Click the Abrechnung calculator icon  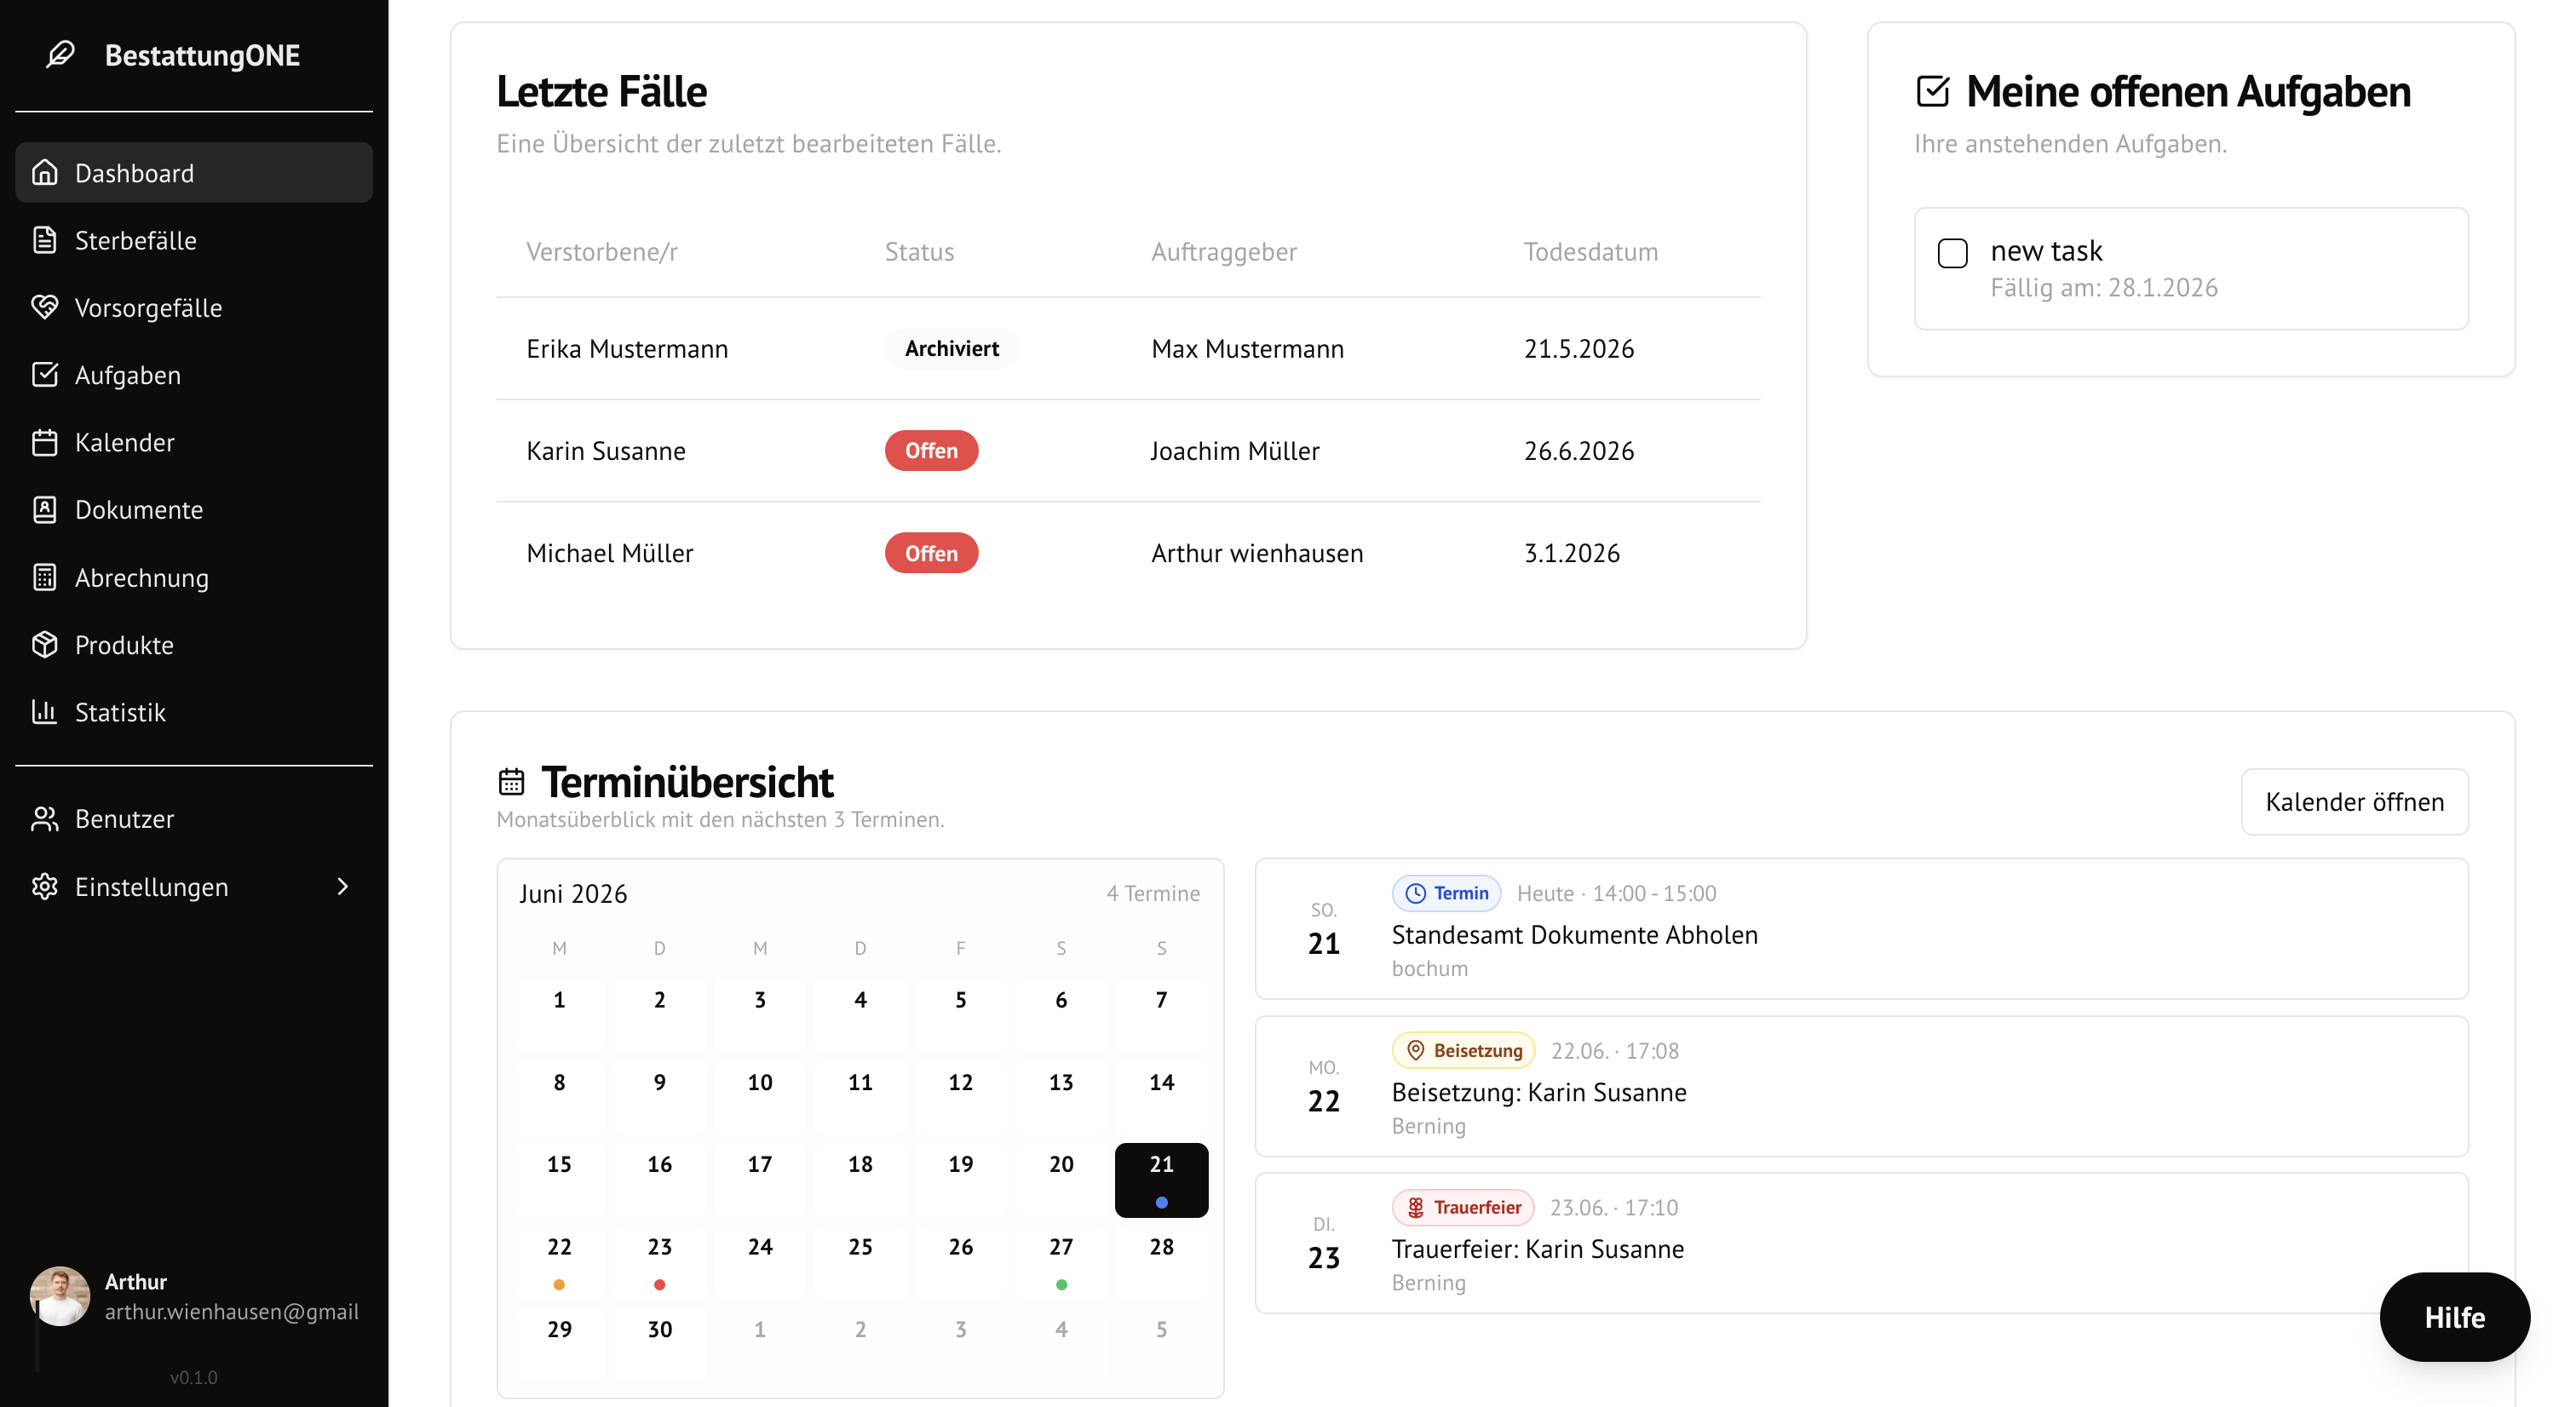tap(44, 577)
